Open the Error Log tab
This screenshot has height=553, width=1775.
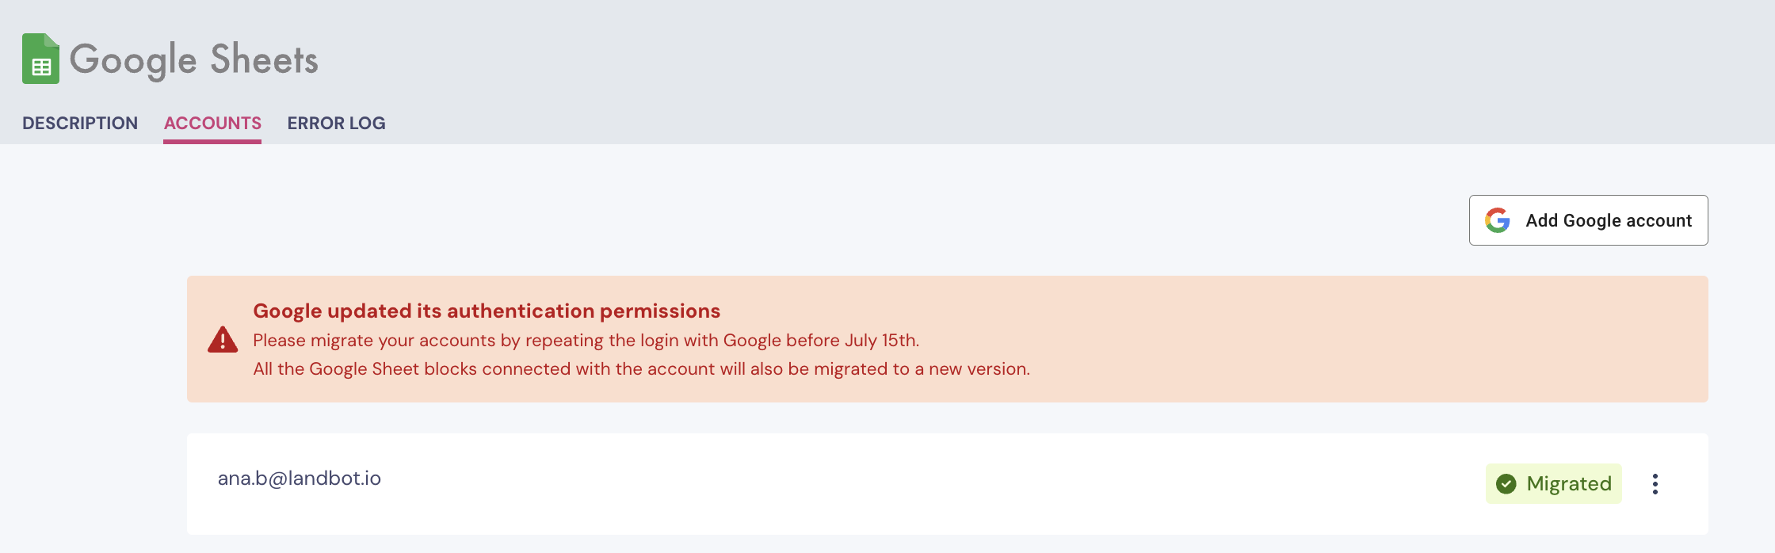(x=336, y=123)
